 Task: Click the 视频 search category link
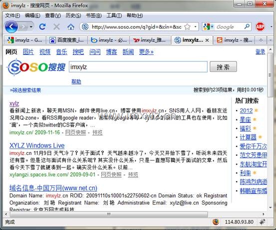point(45,52)
